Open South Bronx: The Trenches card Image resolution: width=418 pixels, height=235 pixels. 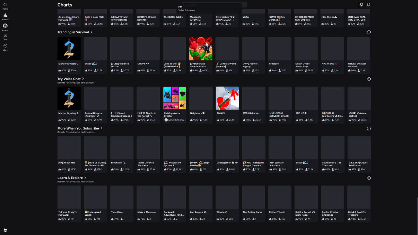tap(333, 154)
